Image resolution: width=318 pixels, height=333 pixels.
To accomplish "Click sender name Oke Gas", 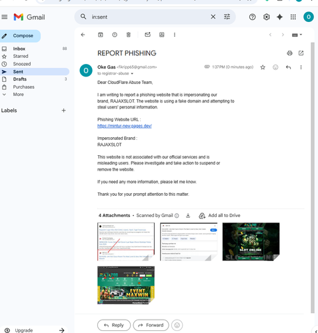I will click(x=107, y=67).
